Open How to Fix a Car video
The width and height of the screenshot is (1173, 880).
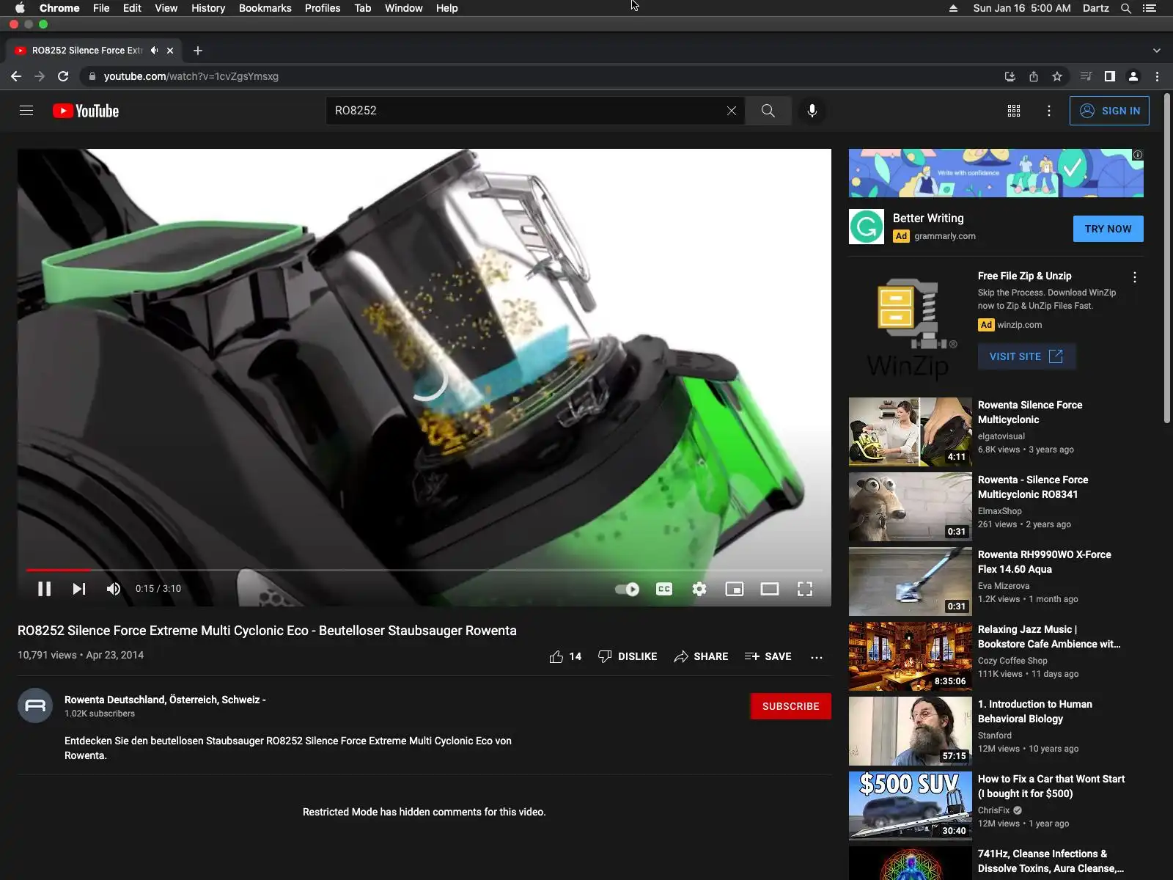[x=1051, y=786]
